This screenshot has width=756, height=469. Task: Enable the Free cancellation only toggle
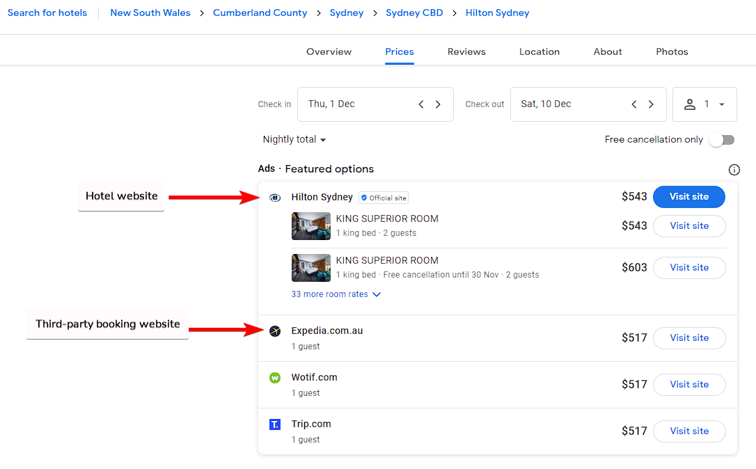pos(722,139)
